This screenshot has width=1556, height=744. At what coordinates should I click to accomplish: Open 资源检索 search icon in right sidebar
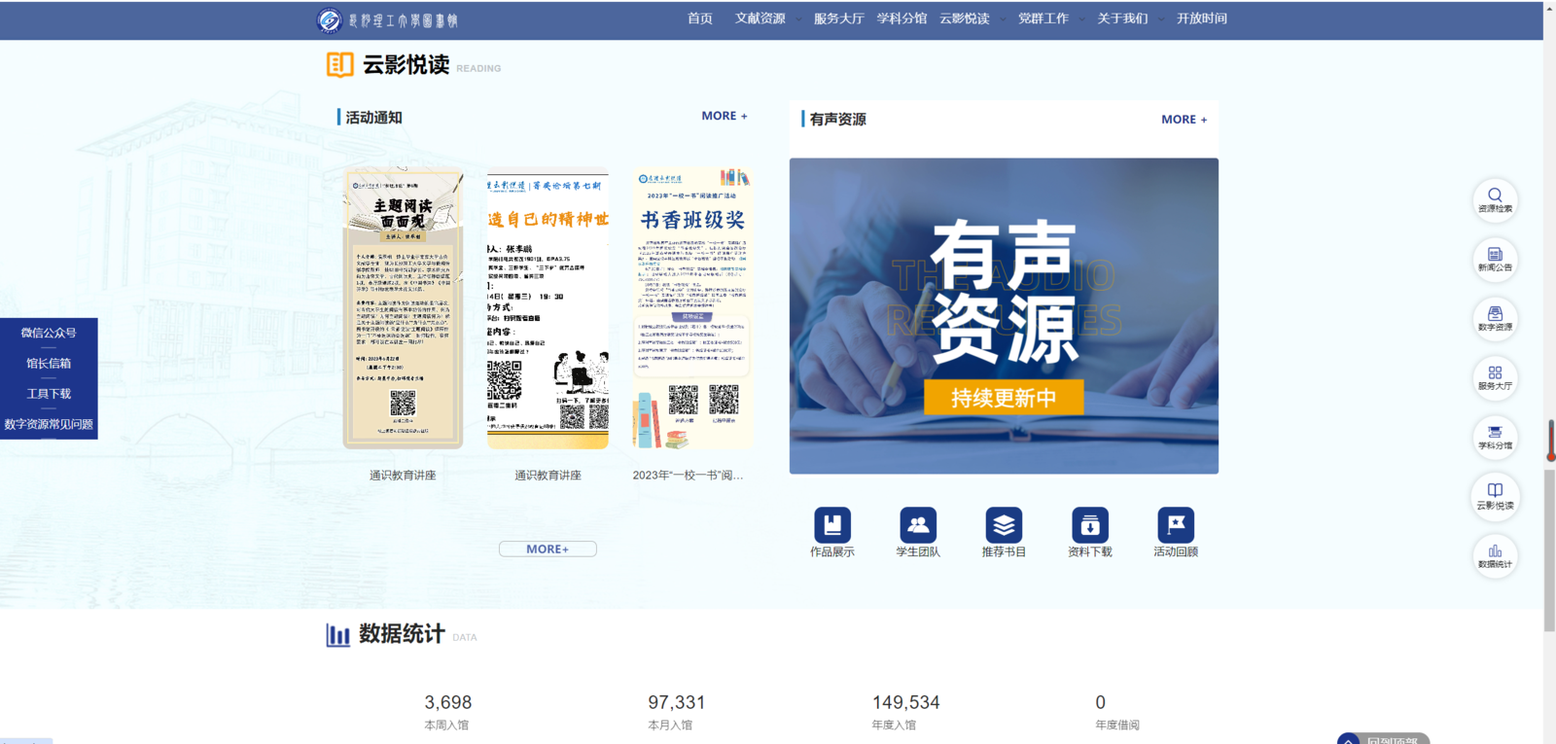[1495, 198]
